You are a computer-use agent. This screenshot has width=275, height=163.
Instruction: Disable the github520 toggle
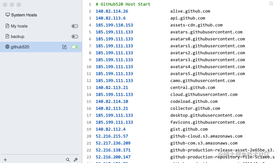(x=75, y=47)
